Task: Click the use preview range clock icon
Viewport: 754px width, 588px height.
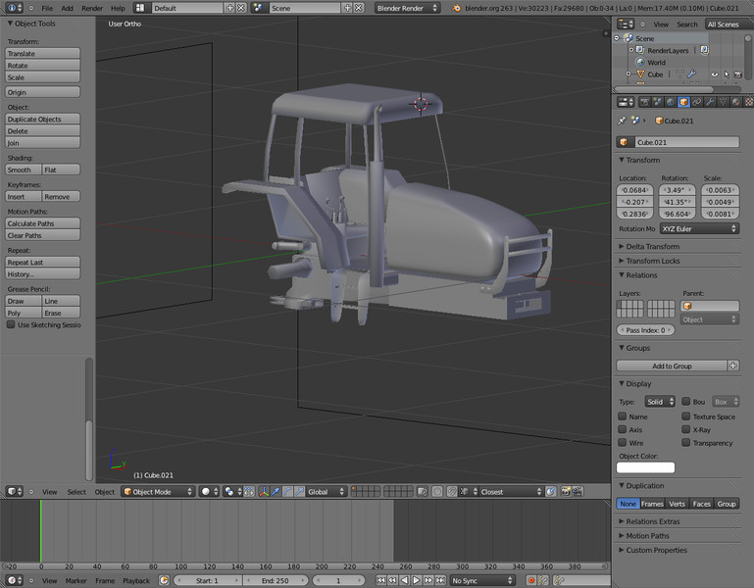Action: coord(164,580)
